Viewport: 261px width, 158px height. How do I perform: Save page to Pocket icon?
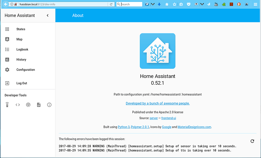coord(188,4)
